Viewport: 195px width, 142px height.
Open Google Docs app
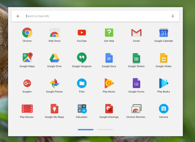point(109,58)
